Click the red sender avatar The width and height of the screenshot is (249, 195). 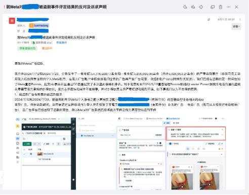tap(12, 21)
